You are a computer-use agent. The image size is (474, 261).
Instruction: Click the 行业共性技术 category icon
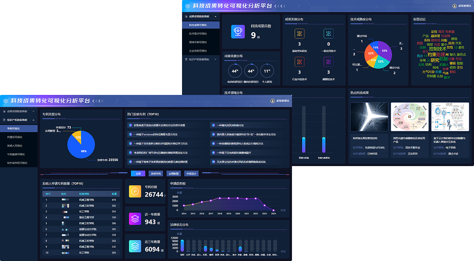(300, 62)
